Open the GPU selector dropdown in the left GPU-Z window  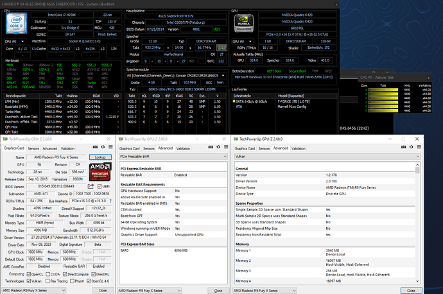click(x=34, y=290)
